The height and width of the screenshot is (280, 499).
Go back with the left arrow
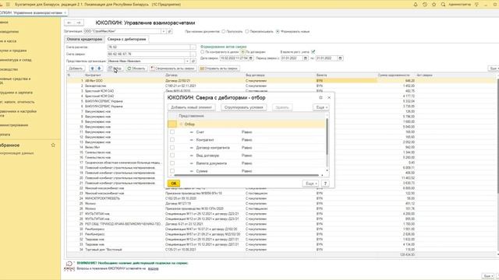(69, 23)
